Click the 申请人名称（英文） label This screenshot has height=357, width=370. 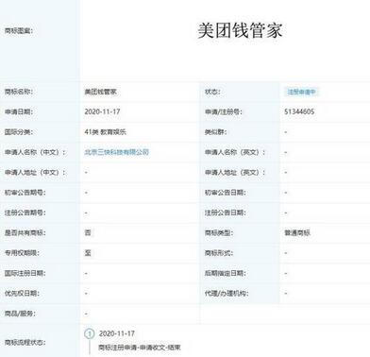coord(235,152)
